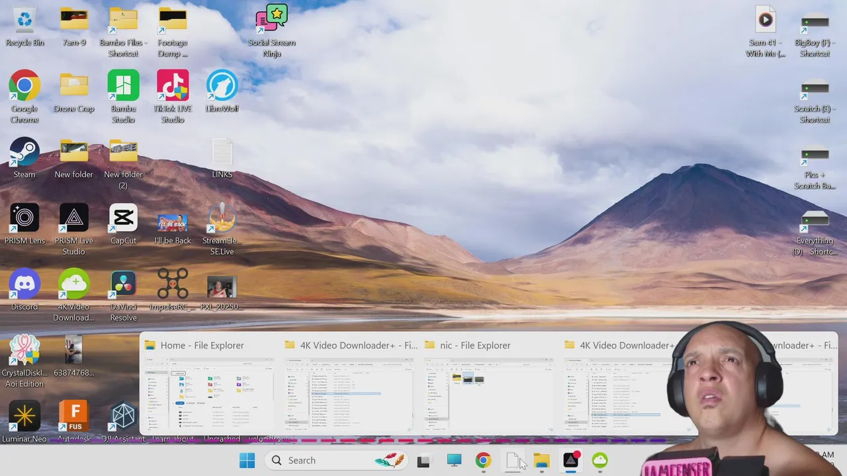The width and height of the screenshot is (847, 476).
Task: Select the Footage Dump folder shortcut
Action: pyautogui.click(x=173, y=32)
